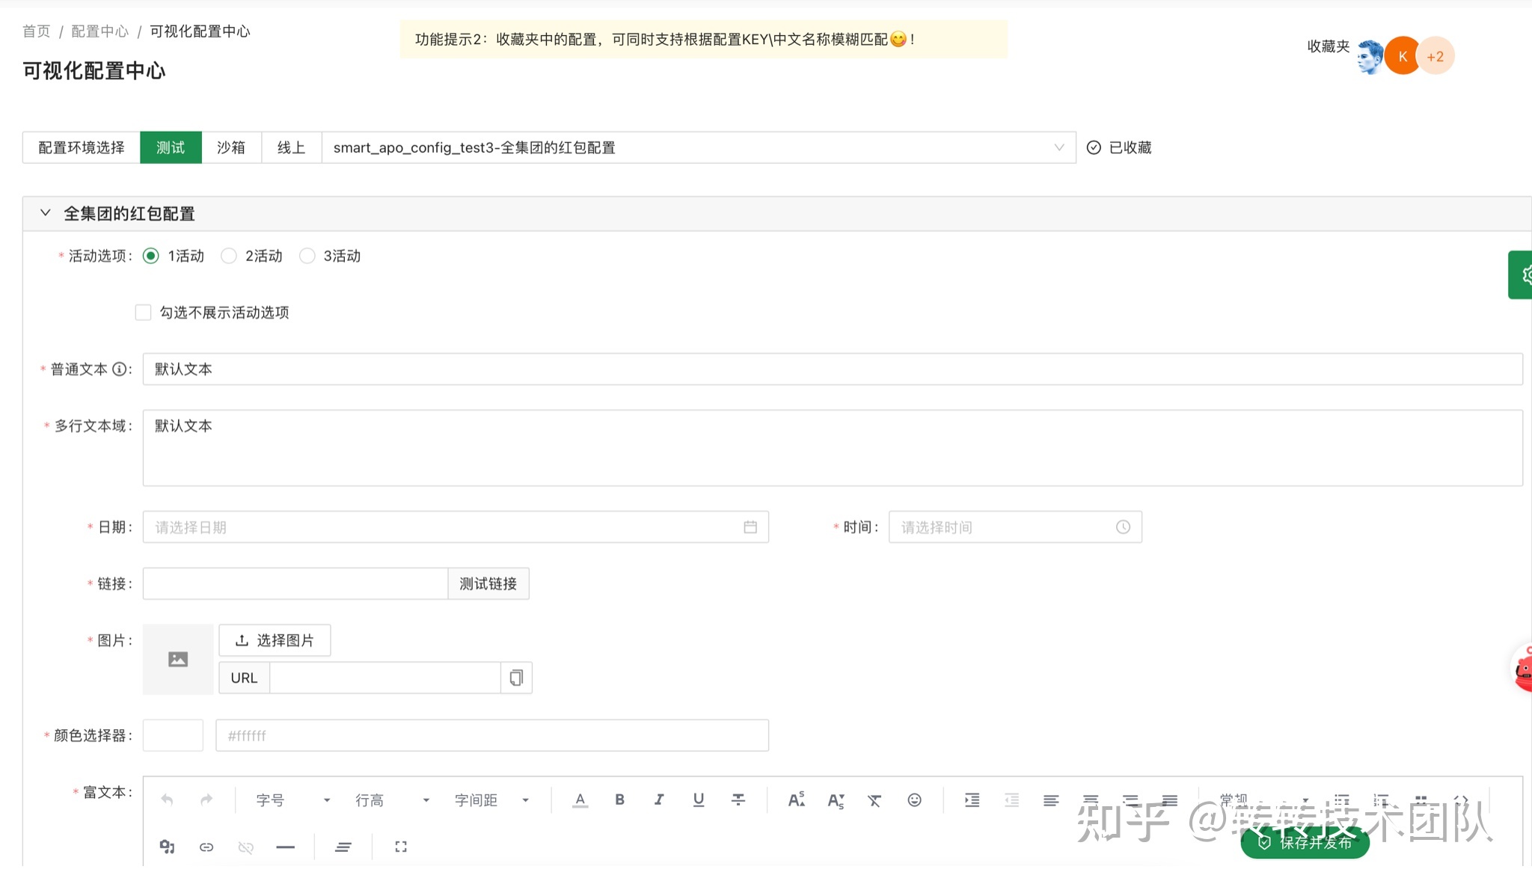Go to 首页 in the breadcrumb

(x=36, y=31)
